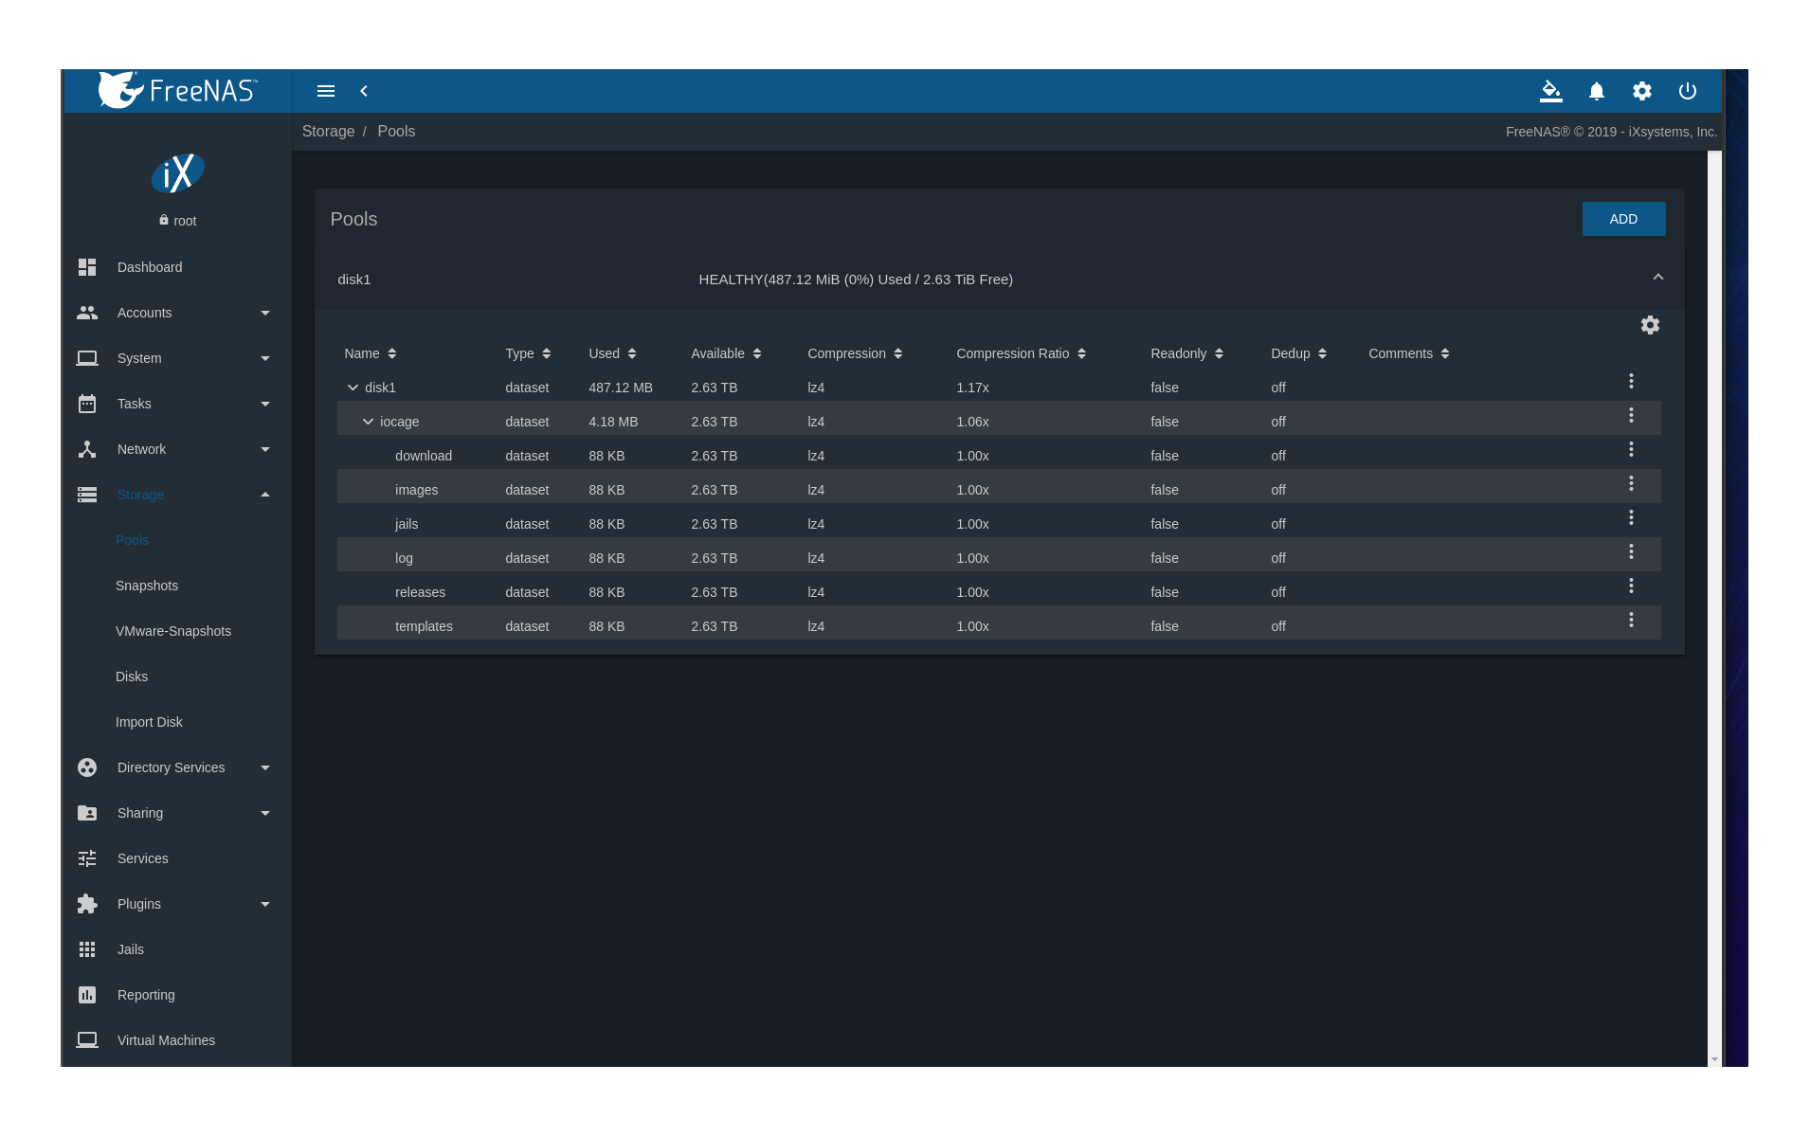Collapse the disk1 pool panel chevron
This screenshot has height=1137, width=1810.
(x=1657, y=278)
